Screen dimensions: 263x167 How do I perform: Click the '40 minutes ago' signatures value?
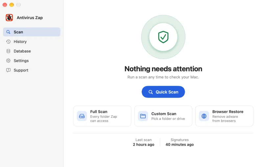click(179, 144)
